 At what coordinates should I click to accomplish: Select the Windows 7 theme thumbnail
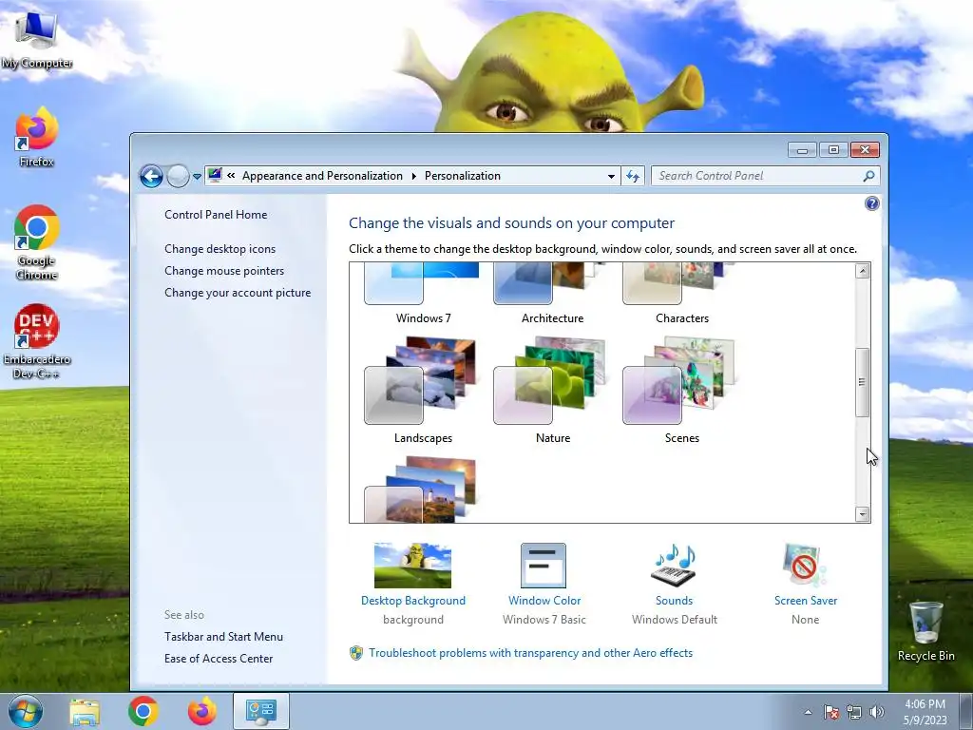(x=422, y=283)
